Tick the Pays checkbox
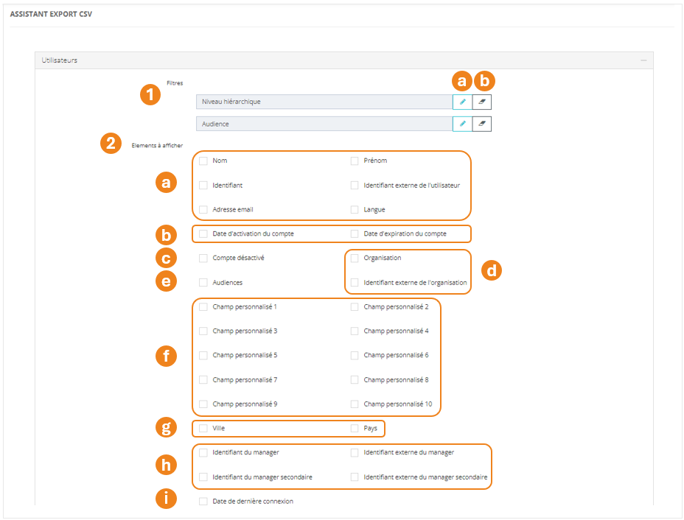The image size is (684, 520). [355, 428]
